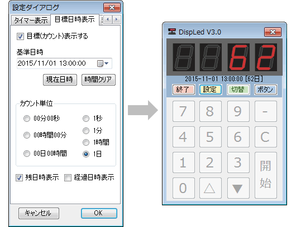
Task: Click the tab scroll right arrow
Action: (116, 19)
